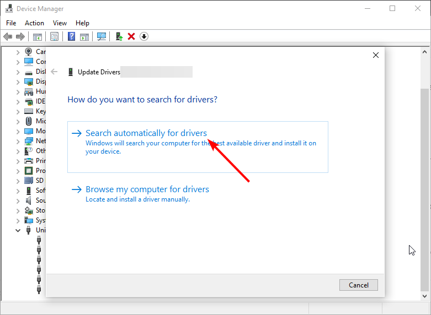Select the speaker icon of the Sound row

click(x=28, y=200)
